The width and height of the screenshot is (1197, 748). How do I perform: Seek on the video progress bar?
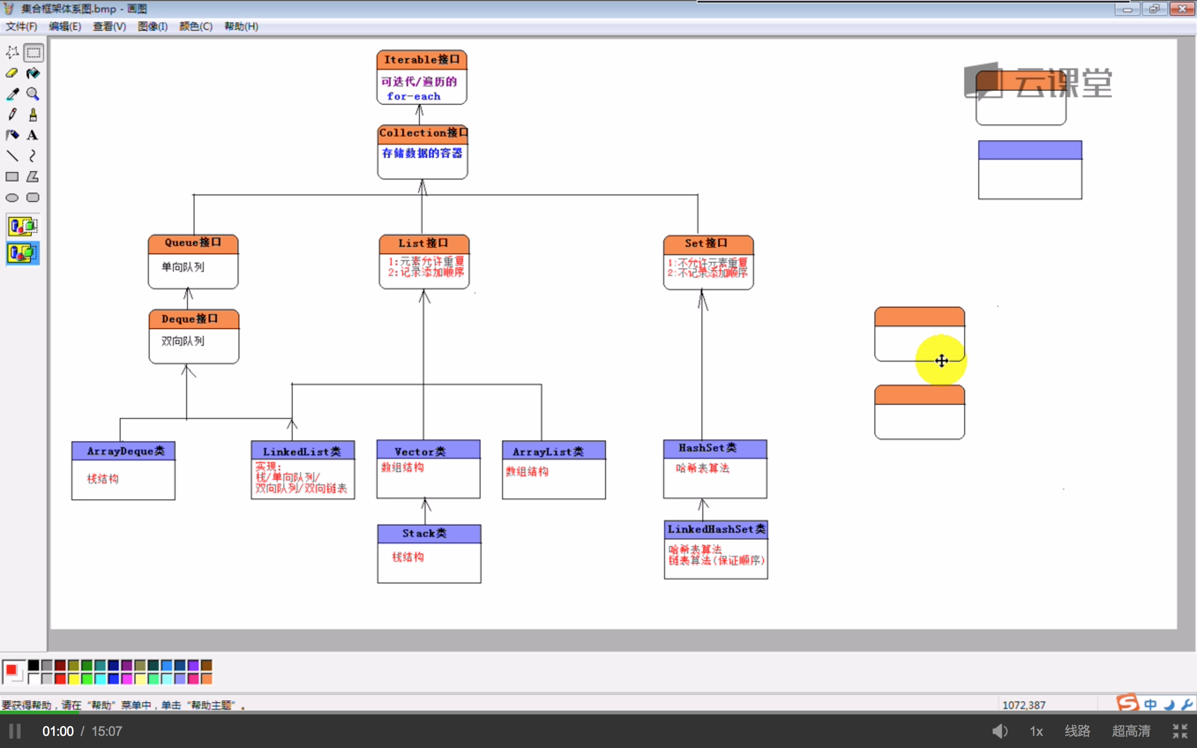(598, 712)
